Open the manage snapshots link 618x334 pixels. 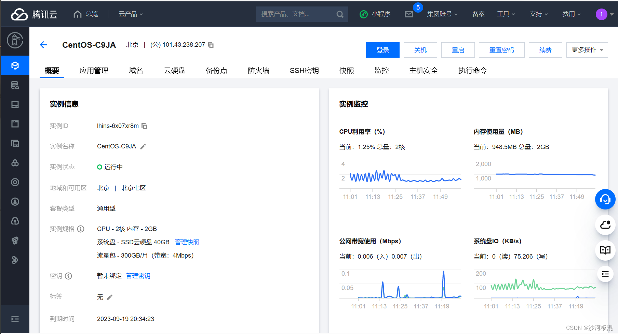click(187, 242)
